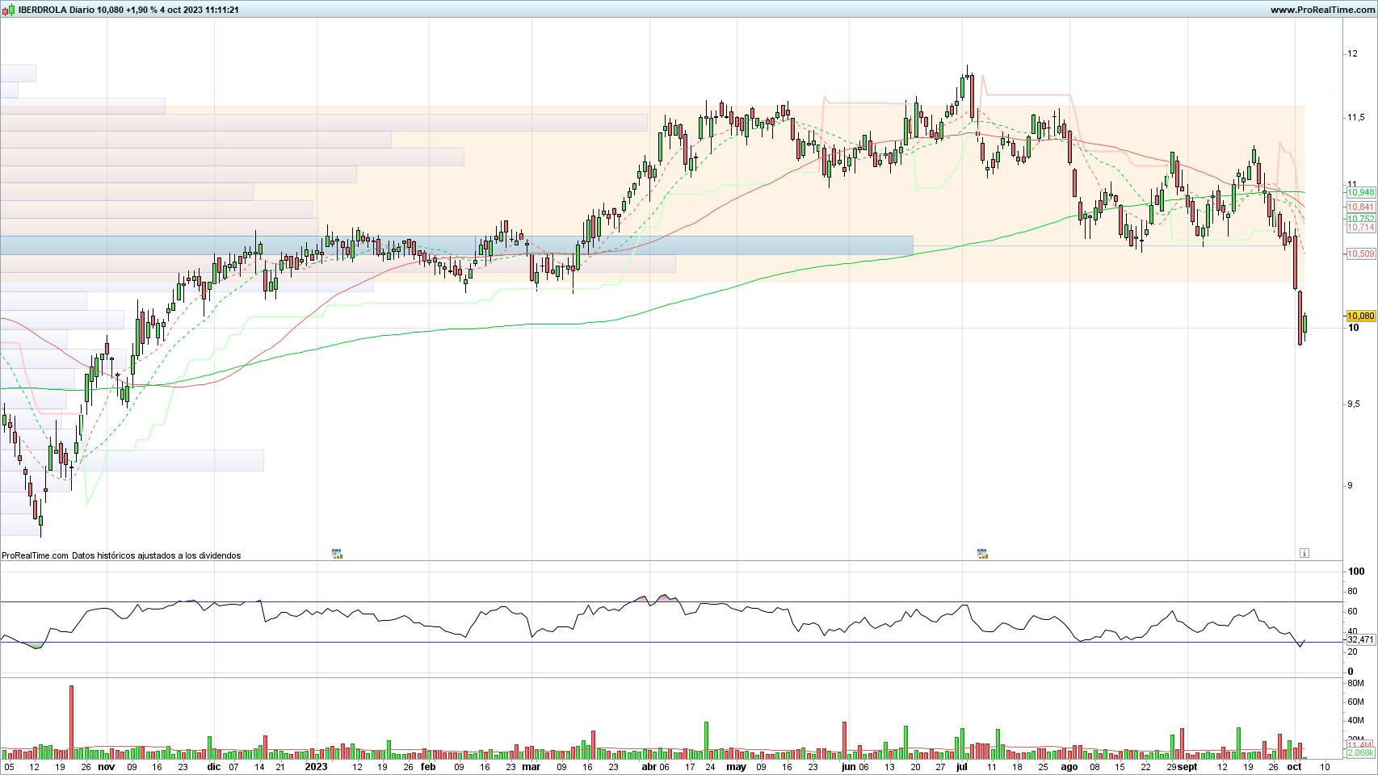Viewport: 1378px width, 775px height.
Task: Click the 9,5 price axis level
Action: point(1354,404)
